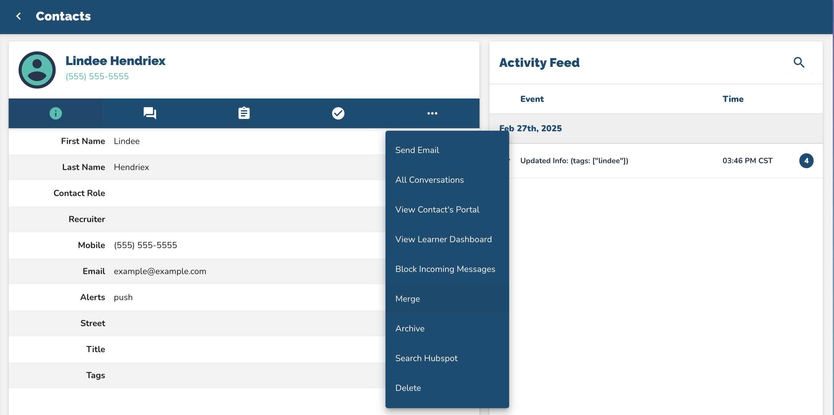This screenshot has height=415, width=834.
Task: Expand the badge showing 4 updates
Action: [806, 161]
